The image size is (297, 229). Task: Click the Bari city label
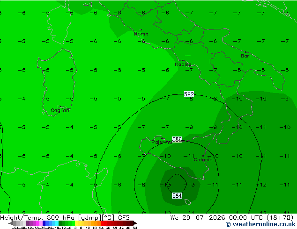click(x=245, y=56)
